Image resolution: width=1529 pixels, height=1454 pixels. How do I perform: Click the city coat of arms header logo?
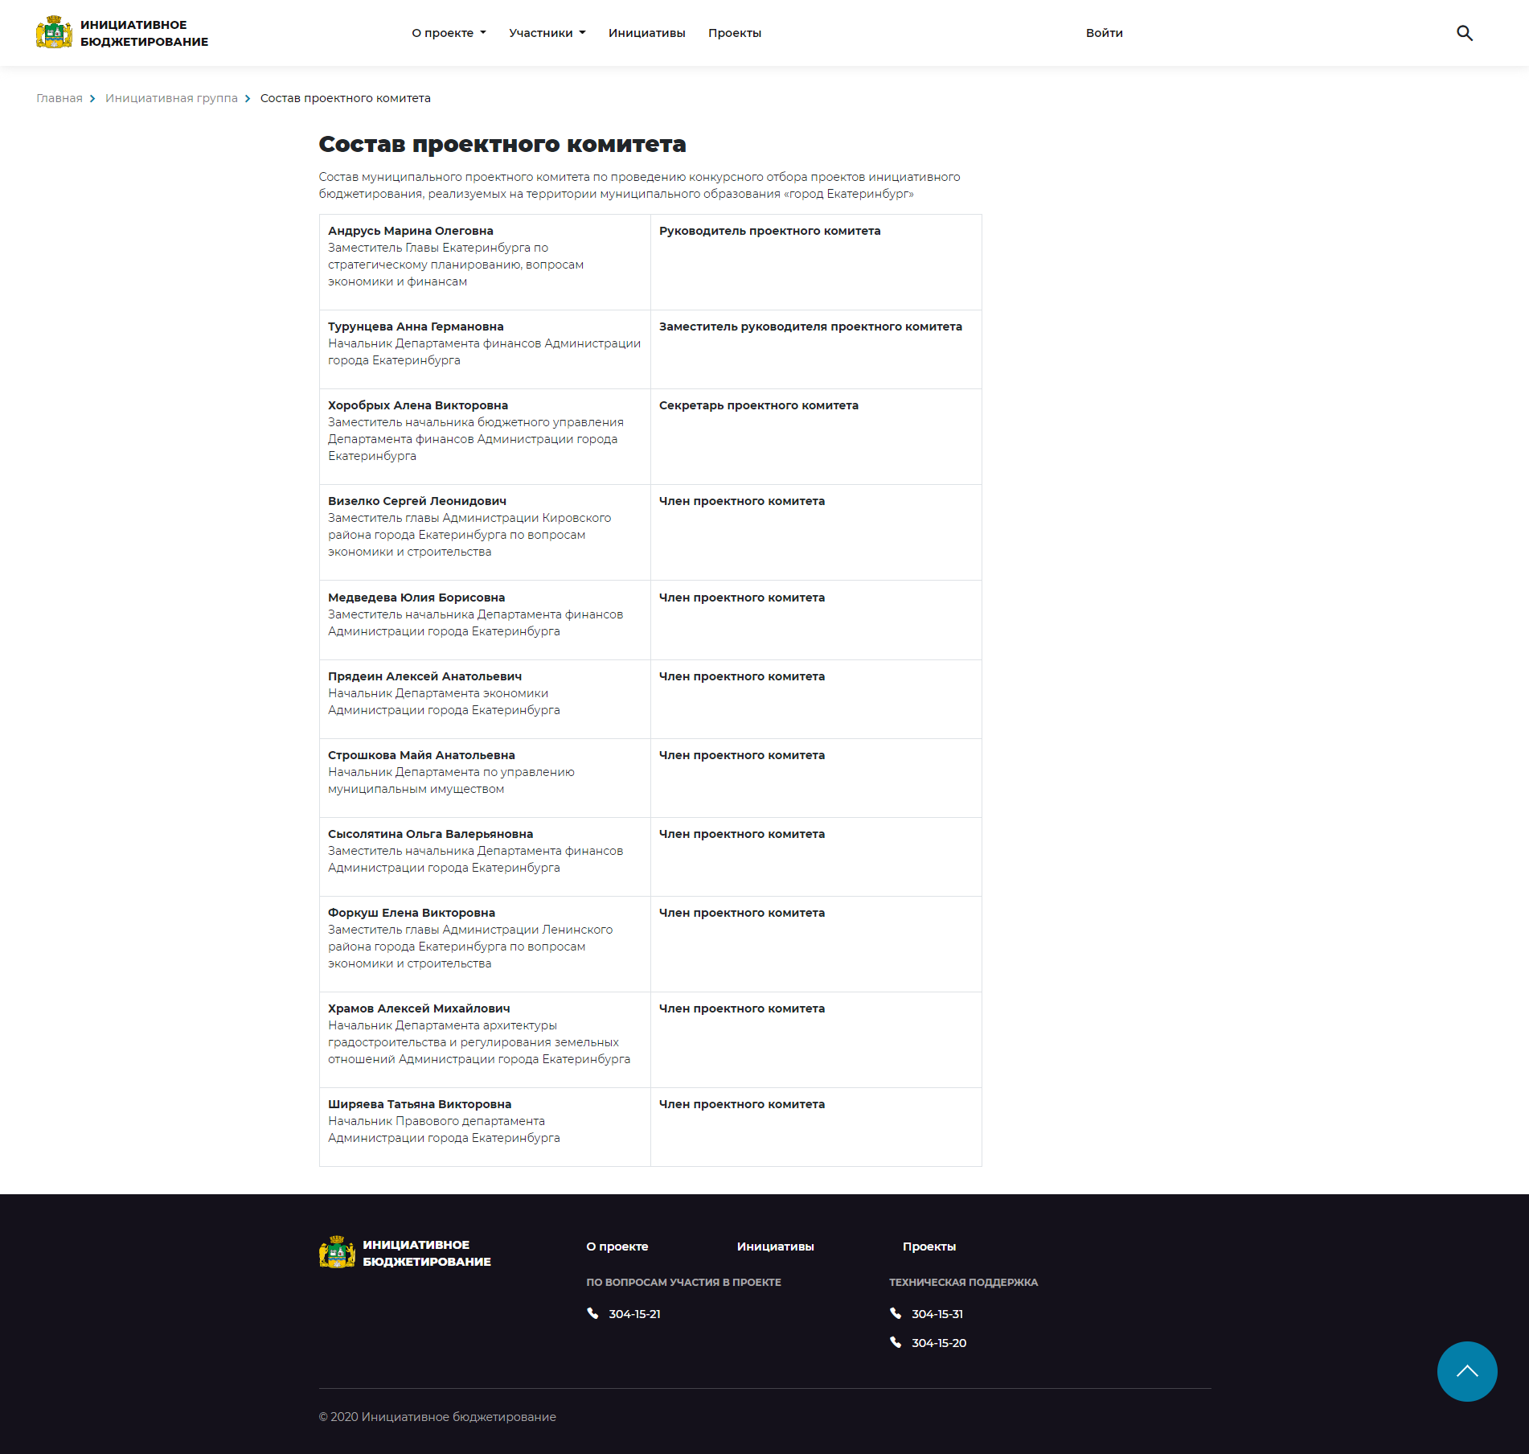pyautogui.click(x=54, y=33)
